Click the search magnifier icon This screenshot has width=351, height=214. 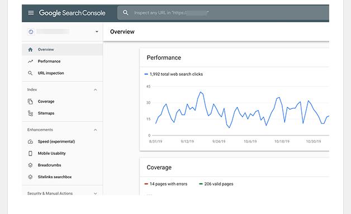126,13
